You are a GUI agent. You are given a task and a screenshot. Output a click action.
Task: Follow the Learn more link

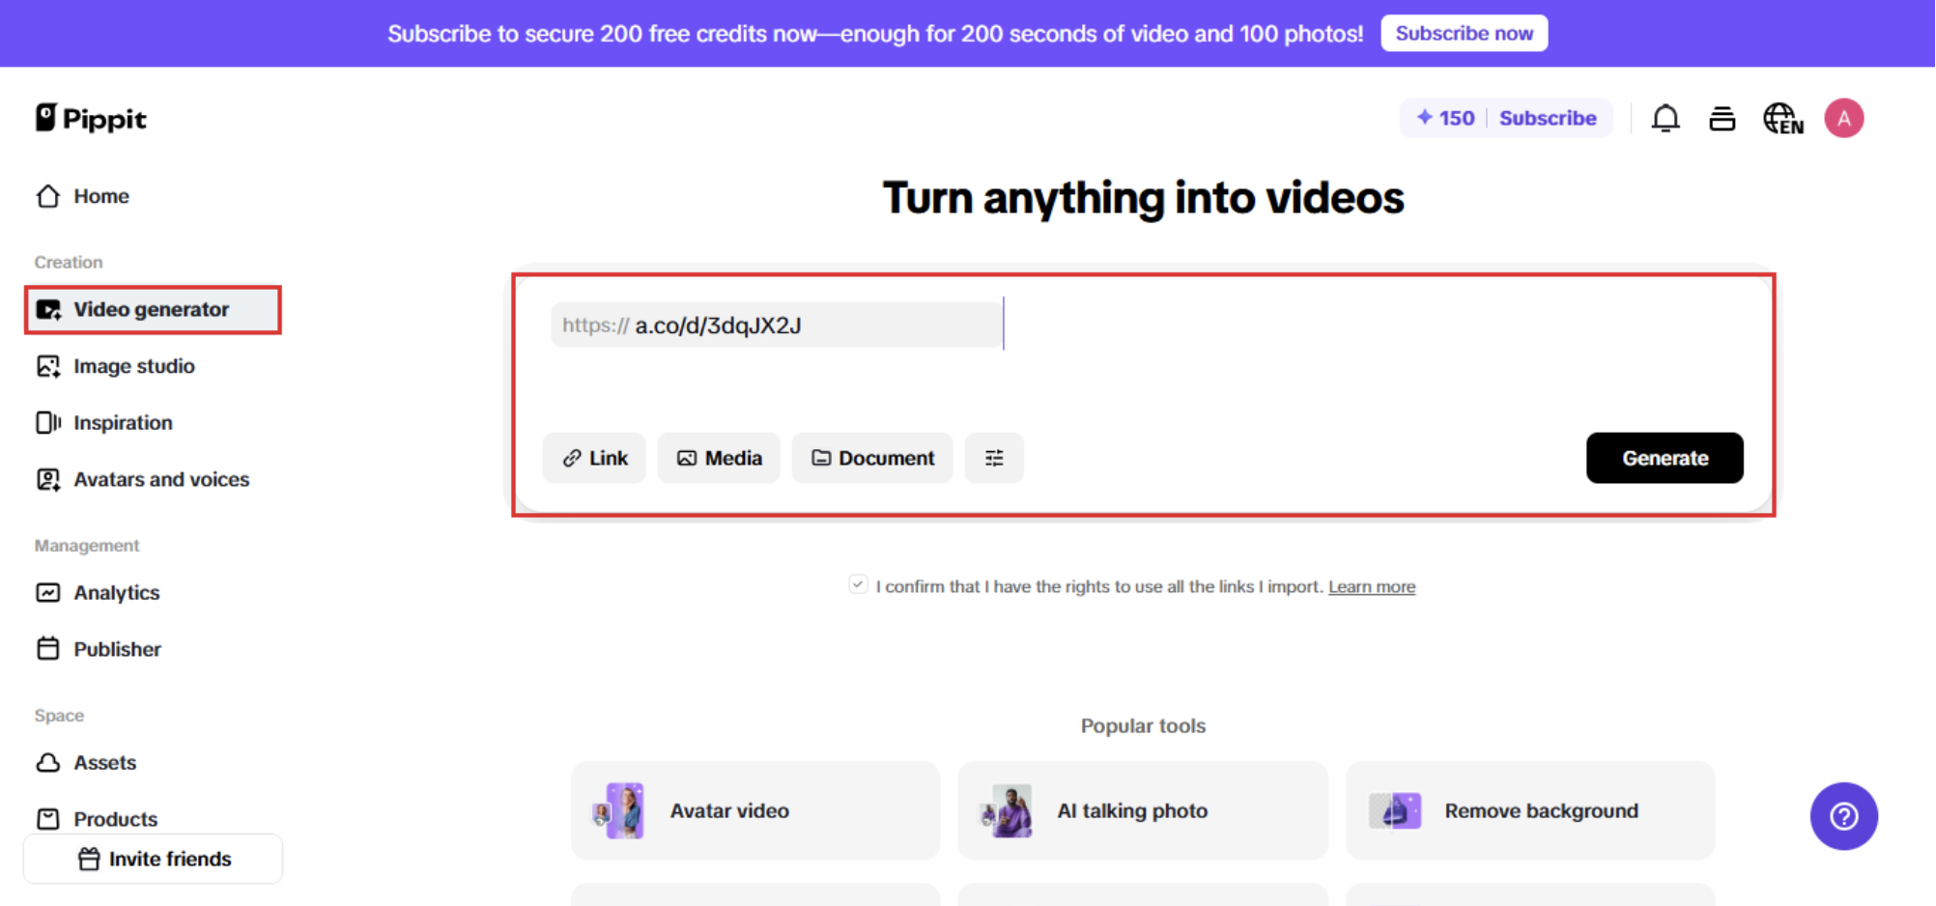tap(1371, 586)
